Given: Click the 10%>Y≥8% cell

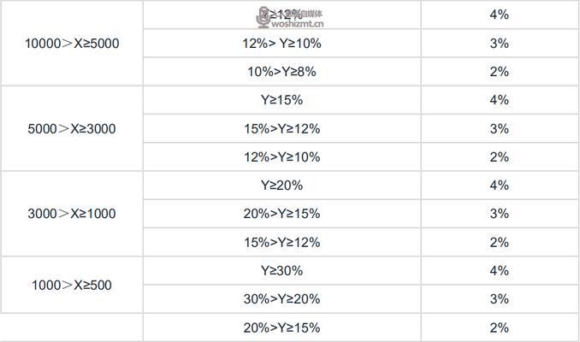Looking at the screenshot, I should click(x=281, y=72).
